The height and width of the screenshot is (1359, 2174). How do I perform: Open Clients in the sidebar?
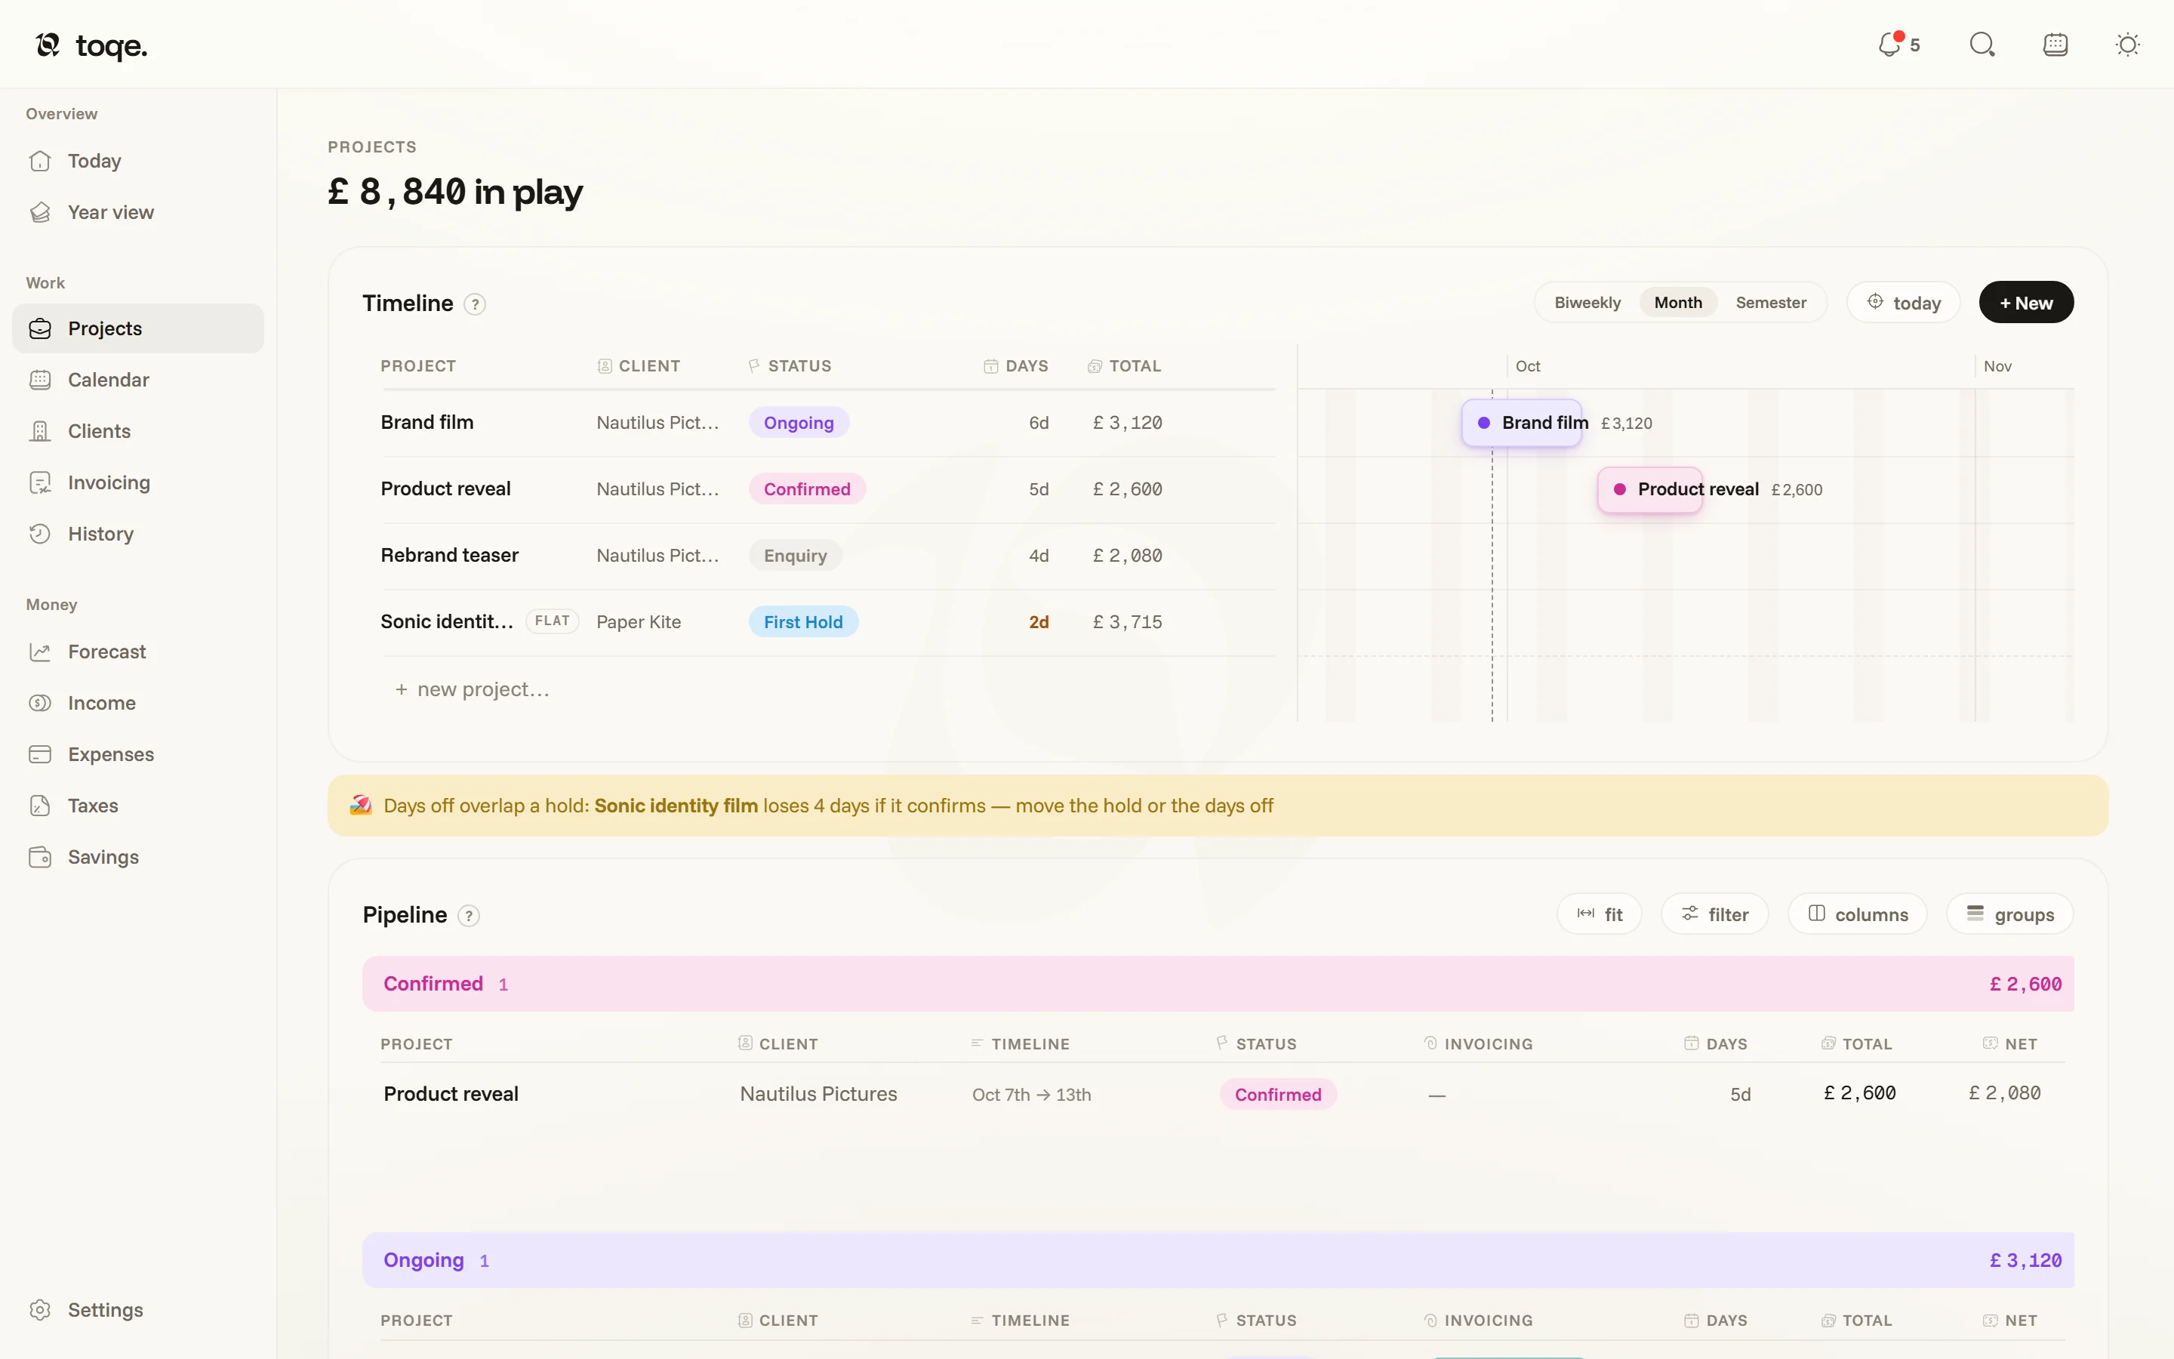137,430
